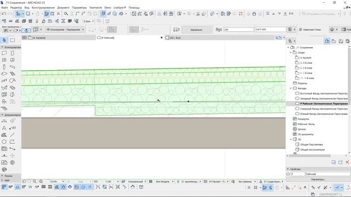Screen dimensions: 351x197
Task: Select the Text tool in the toolbox
Action: 4,128
